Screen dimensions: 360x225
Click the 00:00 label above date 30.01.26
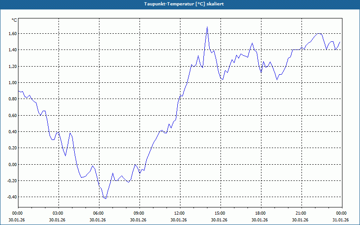[x=17, y=213]
